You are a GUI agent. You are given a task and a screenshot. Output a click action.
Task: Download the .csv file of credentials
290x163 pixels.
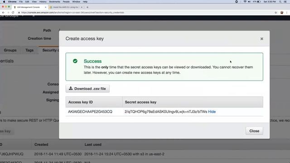[x=87, y=89]
